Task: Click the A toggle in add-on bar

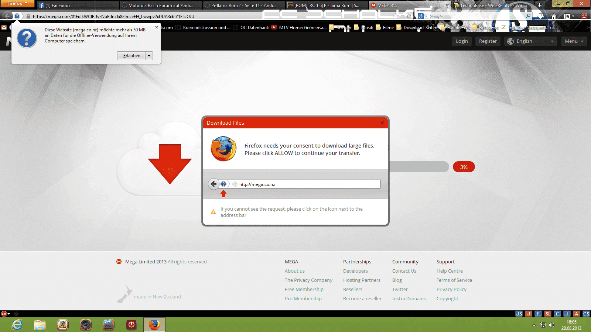Action: (577, 314)
